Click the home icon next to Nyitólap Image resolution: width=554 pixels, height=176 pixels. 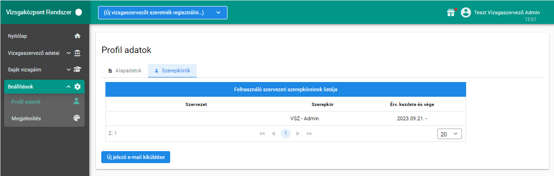[x=77, y=36]
